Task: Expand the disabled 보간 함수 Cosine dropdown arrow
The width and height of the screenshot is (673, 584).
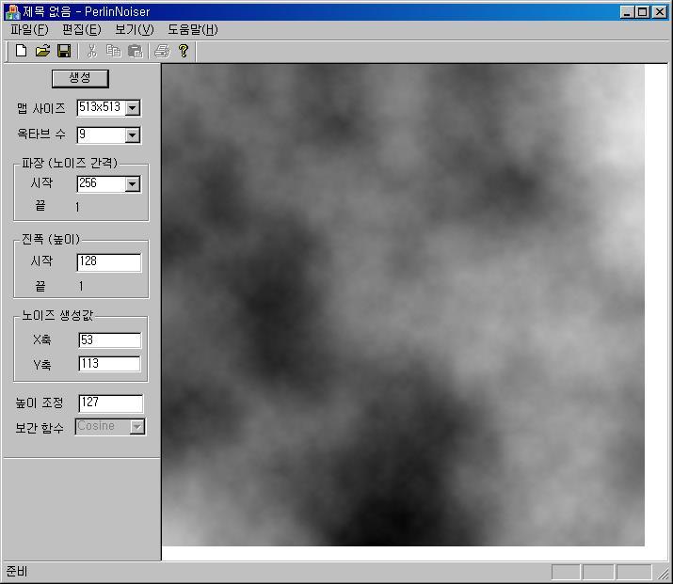Action: pos(137,427)
